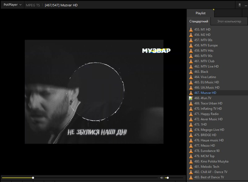Click VLC cone icon for InRating TV HD
Image resolution: width=248 pixels, height=182 pixels.
191,109
